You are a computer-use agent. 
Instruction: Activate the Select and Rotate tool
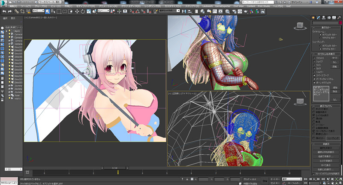tap(83, 12)
